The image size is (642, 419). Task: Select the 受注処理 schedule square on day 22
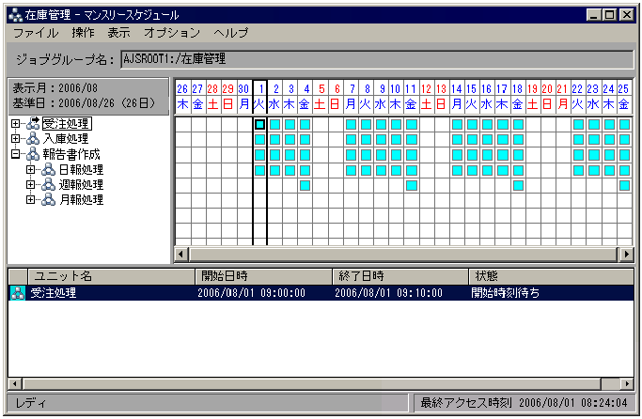coord(578,124)
